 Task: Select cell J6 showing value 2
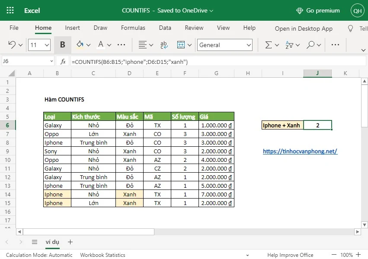click(x=317, y=125)
